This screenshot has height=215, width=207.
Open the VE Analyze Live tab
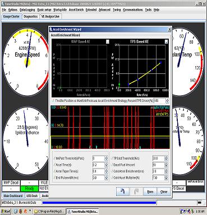50,16
